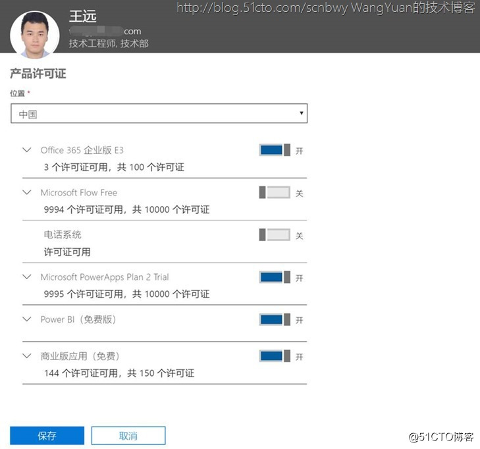Image resolution: width=480 pixels, height=449 pixels.
Task: Expand the Microsoft Flow Free chevron
Action: coord(27,192)
